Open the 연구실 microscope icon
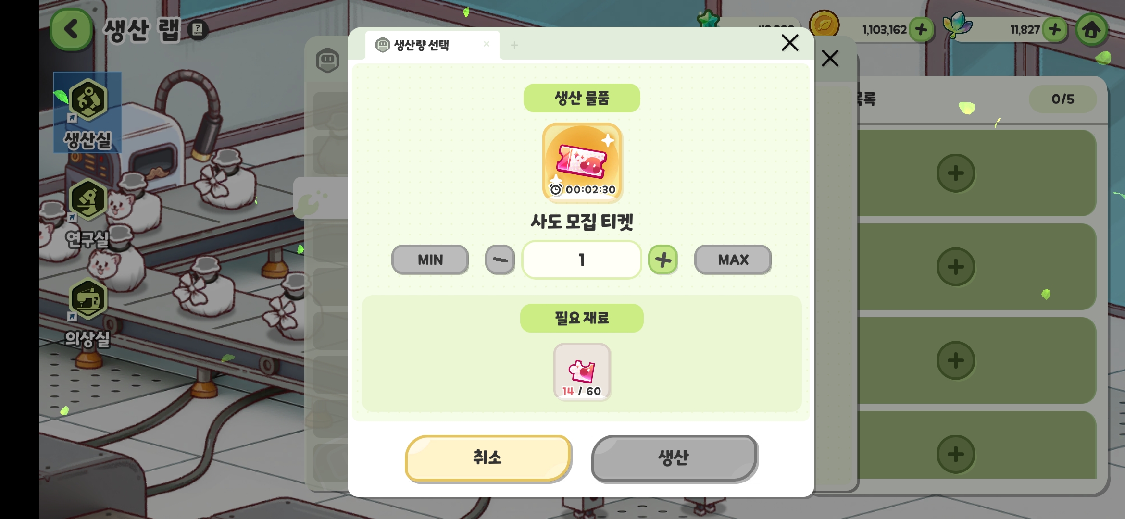This screenshot has width=1125, height=519. pos(88,199)
